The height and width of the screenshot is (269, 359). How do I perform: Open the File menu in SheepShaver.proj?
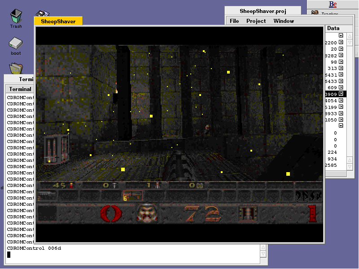pos(234,21)
